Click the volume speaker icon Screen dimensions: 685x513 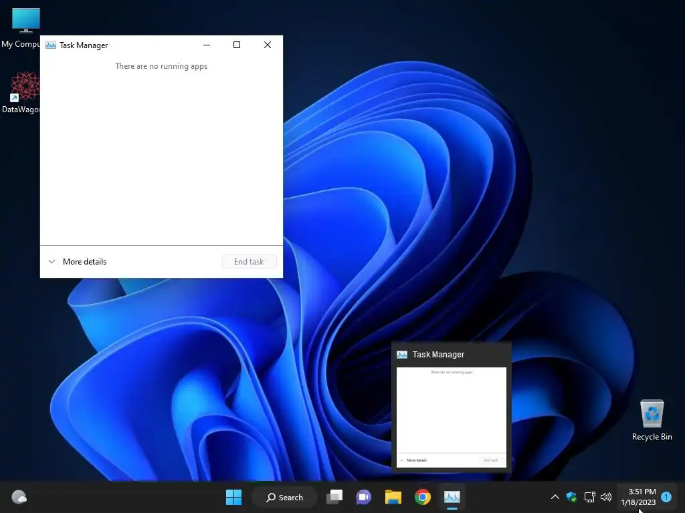pyautogui.click(x=606, y=497)
